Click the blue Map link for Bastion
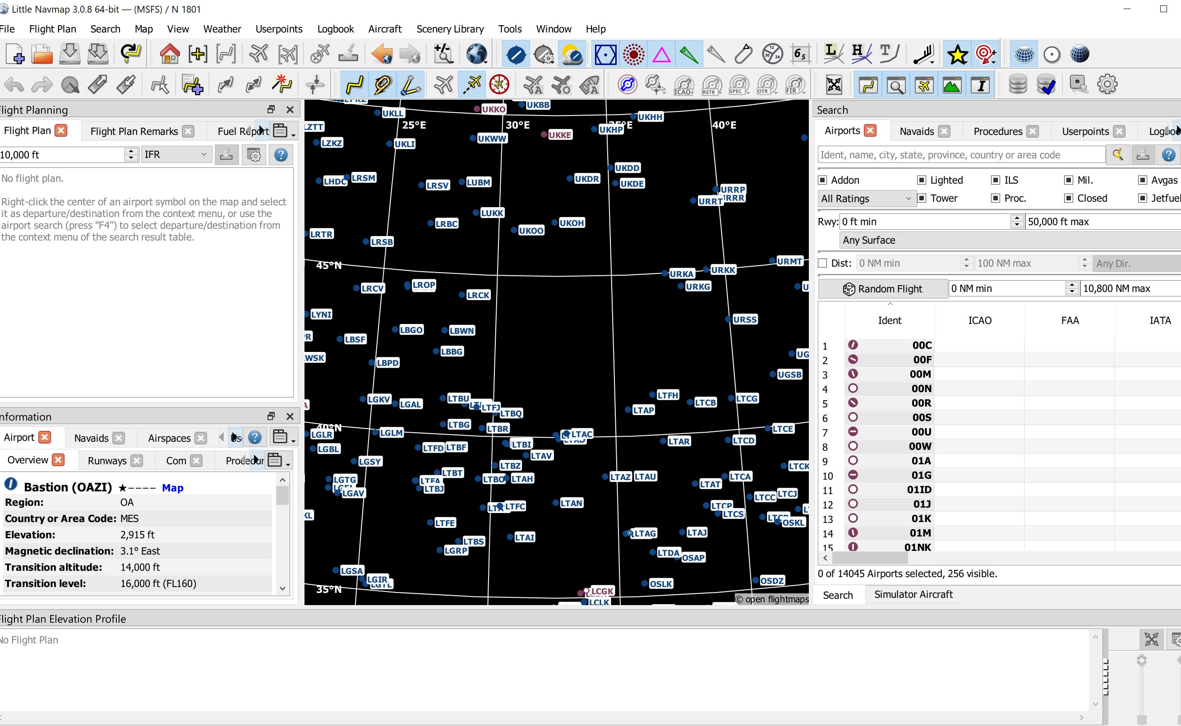 [172, 488]
